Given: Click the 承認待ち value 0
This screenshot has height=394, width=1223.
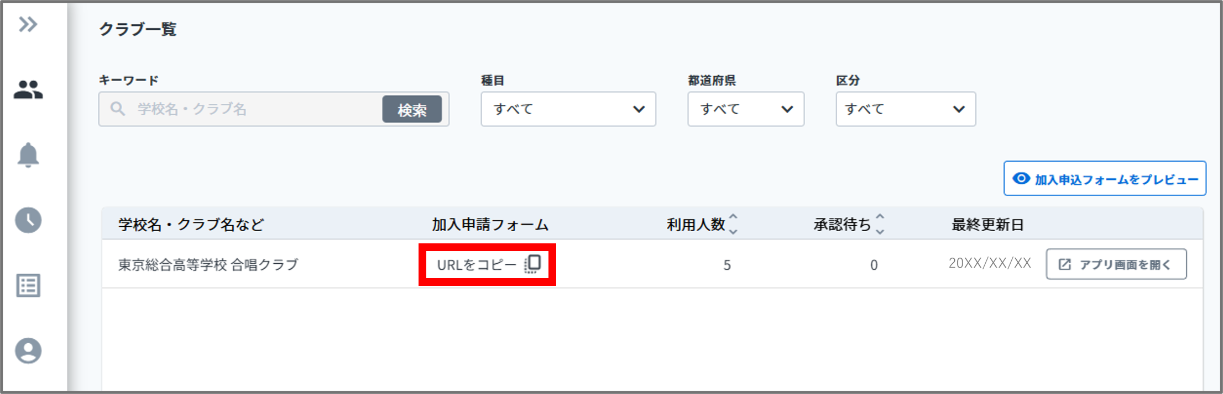Looking at the screenshot, I should pyautogui.click(x=874, y=265).
